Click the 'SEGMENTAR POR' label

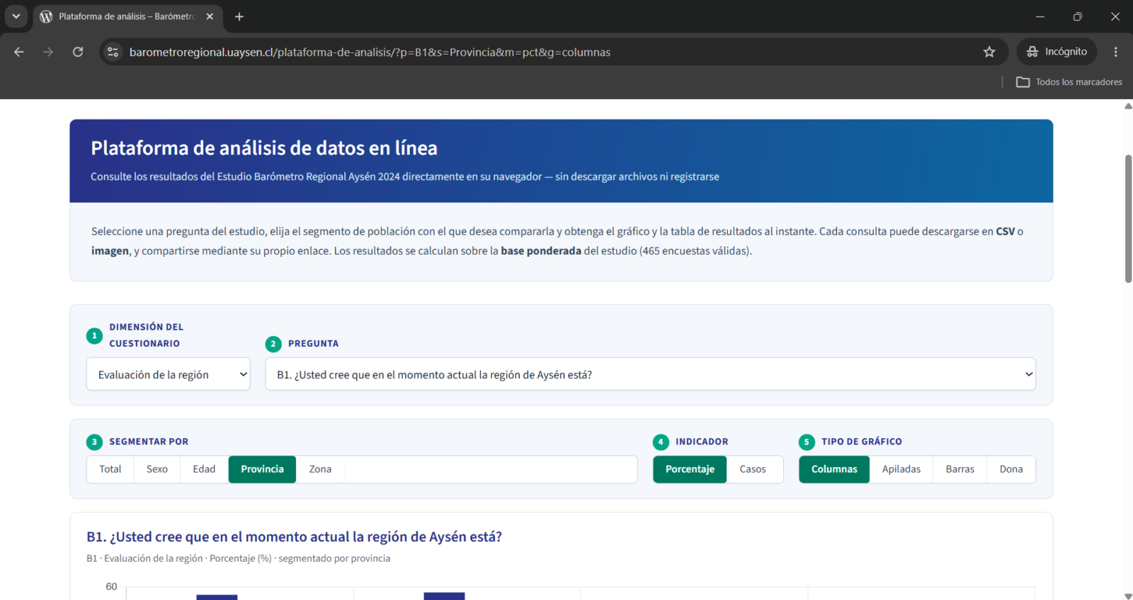[x=149, y=442]
